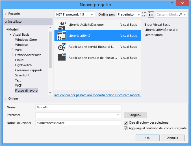This screenshot has width=191, height=146.
Task: Click the Nome input field
Action: (78, 107)
